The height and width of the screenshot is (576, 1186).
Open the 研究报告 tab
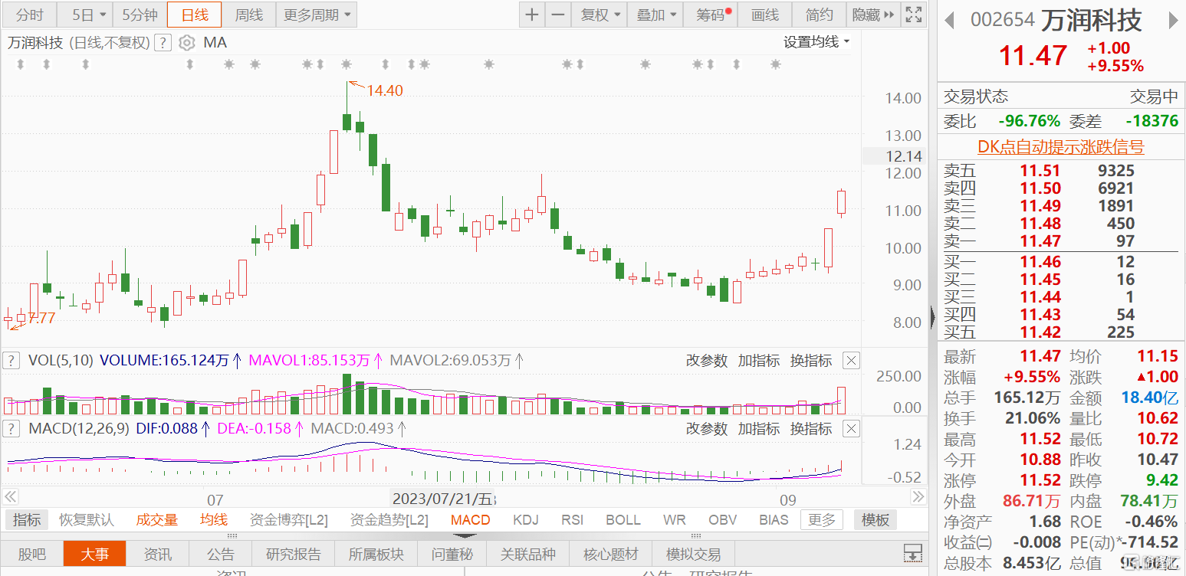(294, 554)
